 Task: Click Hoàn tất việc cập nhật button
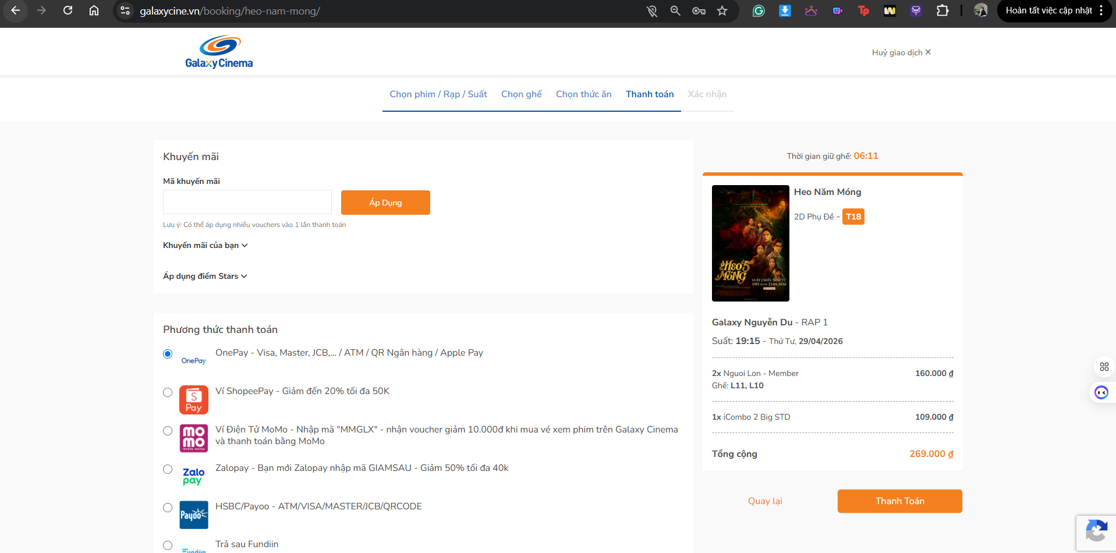coord(1048,10)
